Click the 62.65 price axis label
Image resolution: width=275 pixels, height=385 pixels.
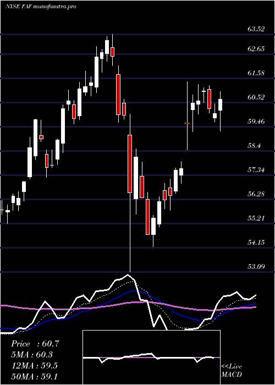click(x=256, y=48)
